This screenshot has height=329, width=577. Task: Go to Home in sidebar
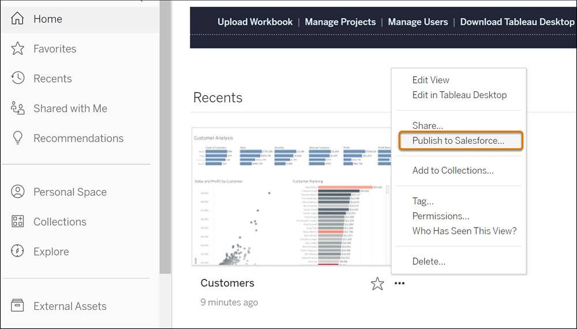[48, 19]
